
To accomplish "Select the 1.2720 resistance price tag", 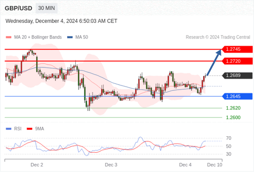I will (x=237, y=61).
